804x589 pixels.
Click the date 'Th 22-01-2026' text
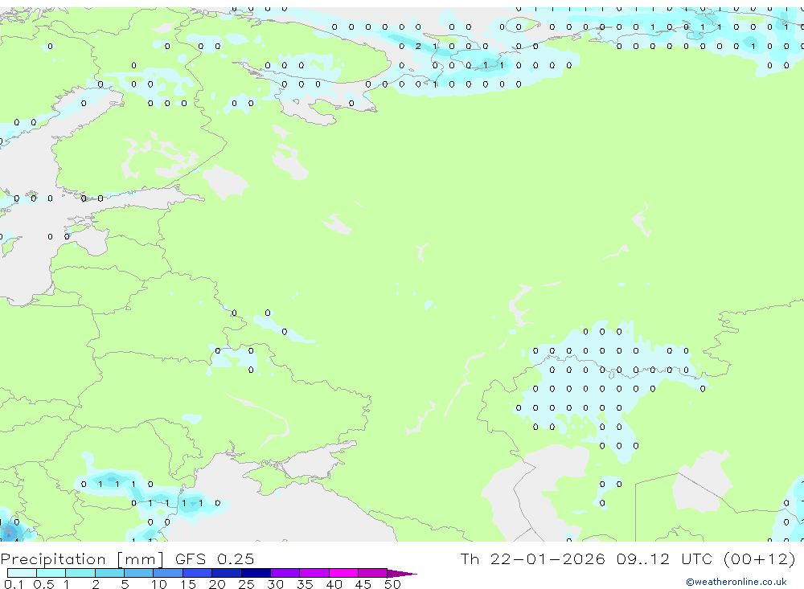532,558
